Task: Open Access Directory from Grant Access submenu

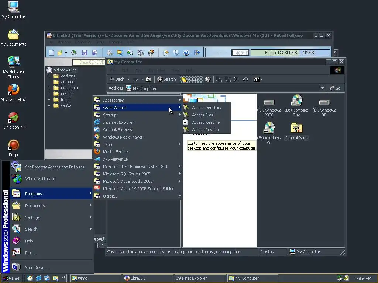Action: 206,108
